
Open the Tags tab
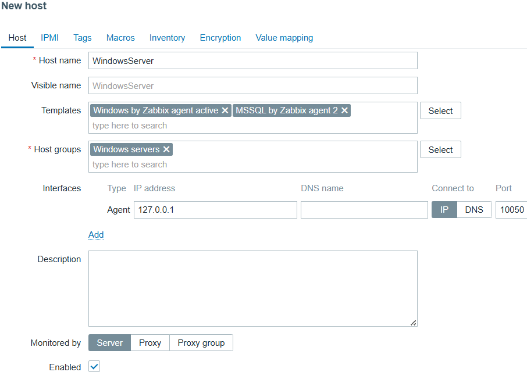point(83,38)
